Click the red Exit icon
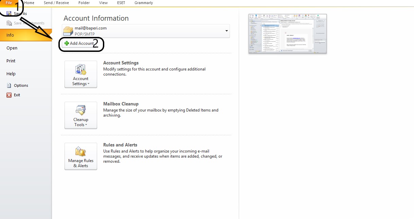 point(9,95)
